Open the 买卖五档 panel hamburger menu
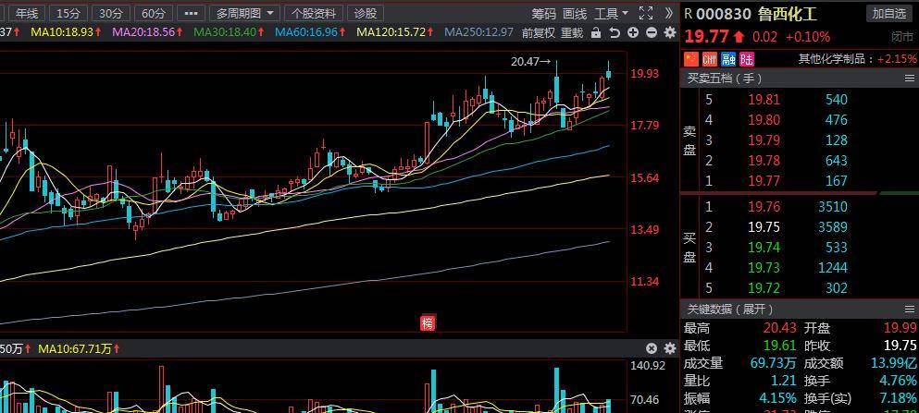Viewport: 919px width, 413px height. click(909, 79)
